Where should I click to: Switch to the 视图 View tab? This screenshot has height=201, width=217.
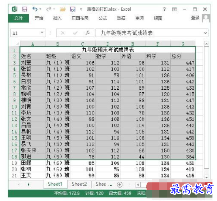158,18
